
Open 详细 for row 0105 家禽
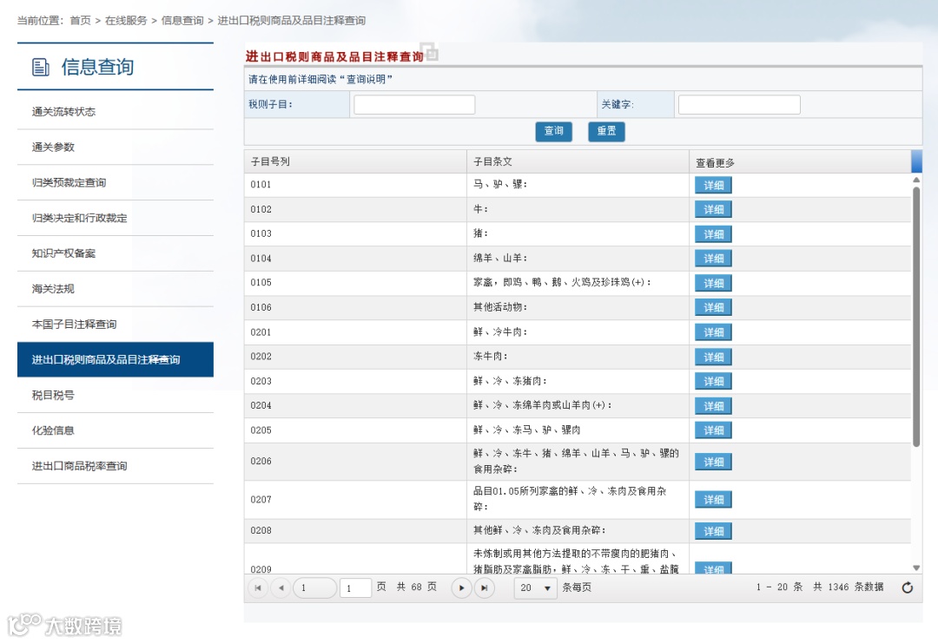point(713,283)
